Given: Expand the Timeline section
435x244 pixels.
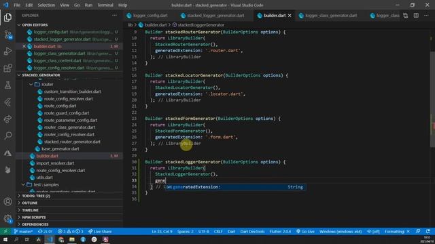Looking at the screenshot, I should pos(69,210).
